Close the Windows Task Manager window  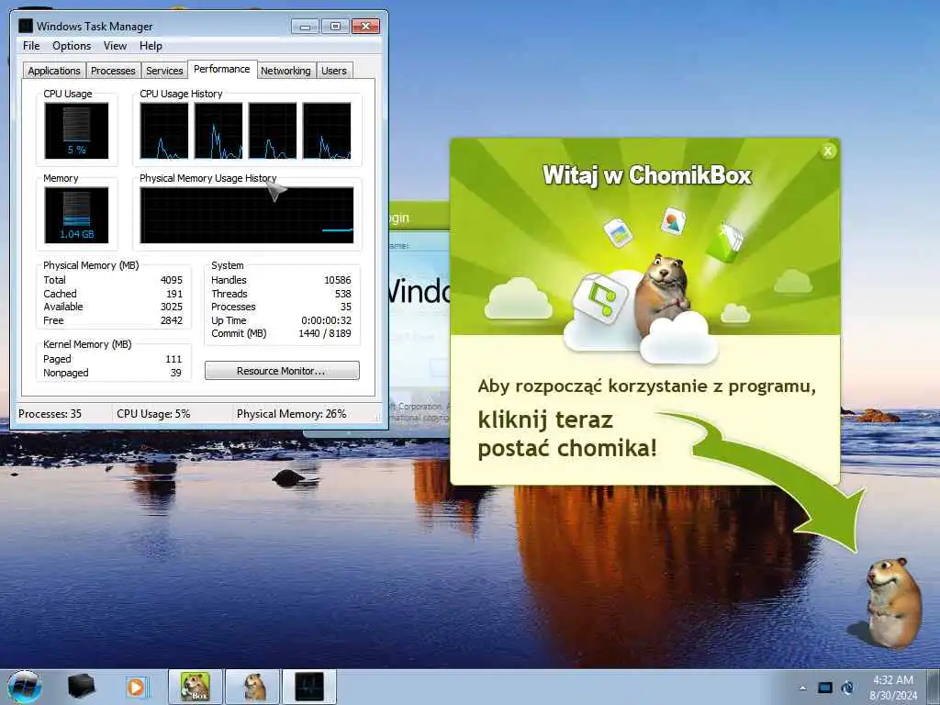click(x=365, y=27)
